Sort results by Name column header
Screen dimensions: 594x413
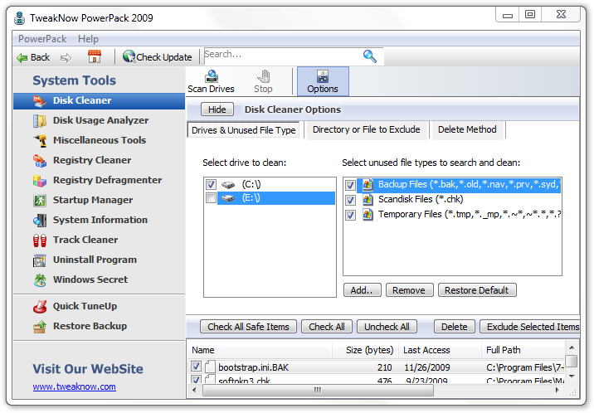click(260, 350)
